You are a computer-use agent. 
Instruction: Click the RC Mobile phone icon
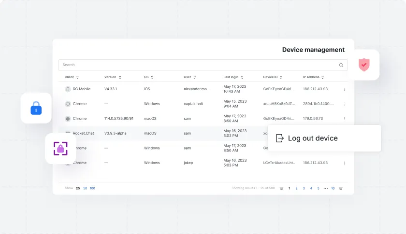coord(68,89)
